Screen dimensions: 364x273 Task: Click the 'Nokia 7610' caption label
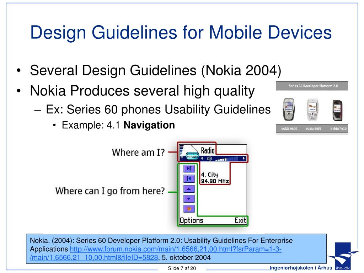[338, 128]
